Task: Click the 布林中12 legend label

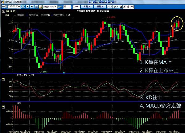Action: [46, 15]
